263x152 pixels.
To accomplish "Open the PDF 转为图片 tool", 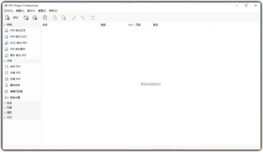I will 17,49.
